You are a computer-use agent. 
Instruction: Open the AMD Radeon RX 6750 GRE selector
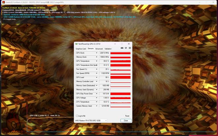click(x=91, y=121)
